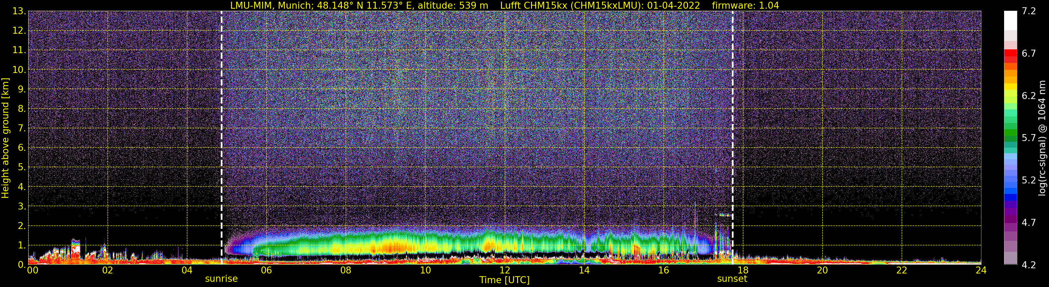The width and height of the screenshot is (1049, 287).
Task: Click the green segment of the colorbar
Action: tap(1011, 132)
